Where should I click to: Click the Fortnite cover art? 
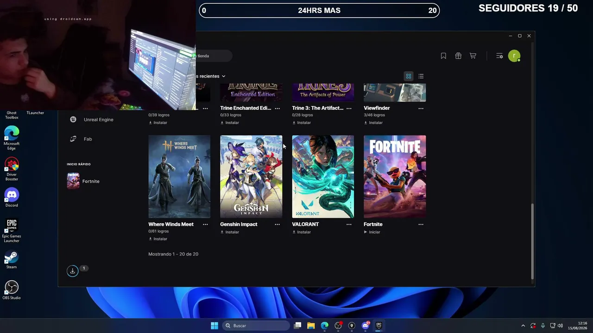(395, 177)
